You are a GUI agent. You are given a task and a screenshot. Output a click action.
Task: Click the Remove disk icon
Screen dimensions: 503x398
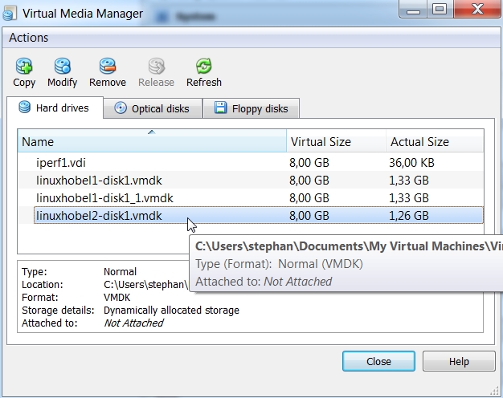click(x=108, y=67)
